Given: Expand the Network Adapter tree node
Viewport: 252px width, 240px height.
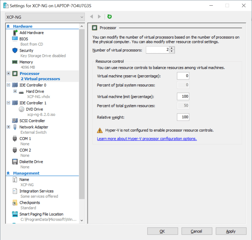Looking at the screenshot, I should 8,127.
